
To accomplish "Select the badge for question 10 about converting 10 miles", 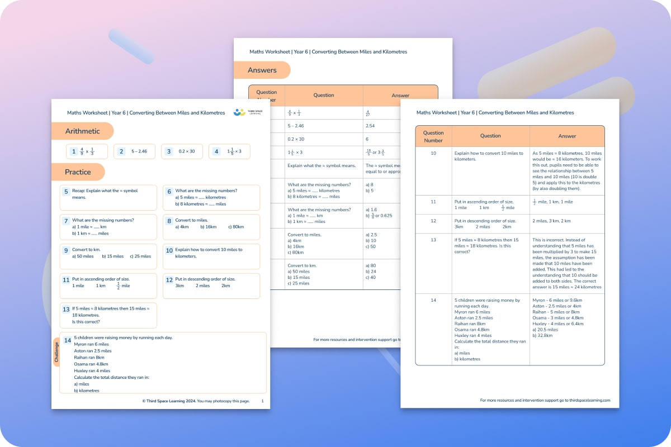I will (x=169, y=249).
